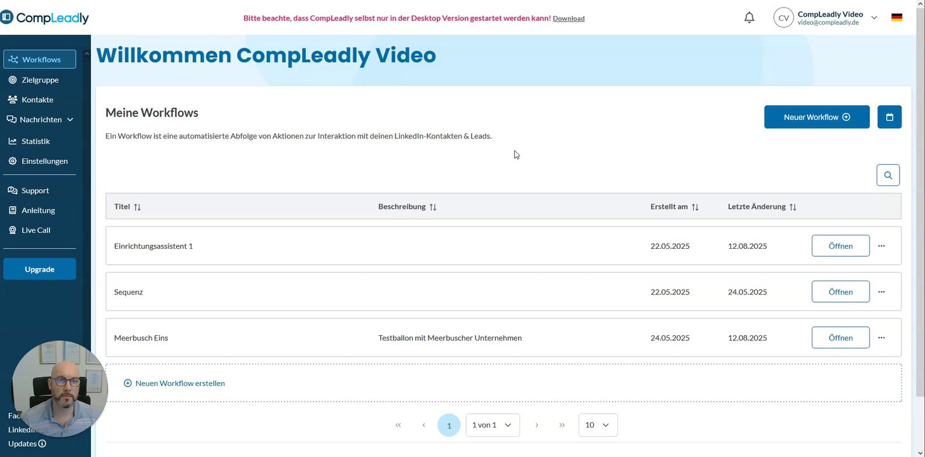This screenshot has width=925, height=457.
Task: Open the '1 von 1' page dropdown
Action: (x=493, y=425)
